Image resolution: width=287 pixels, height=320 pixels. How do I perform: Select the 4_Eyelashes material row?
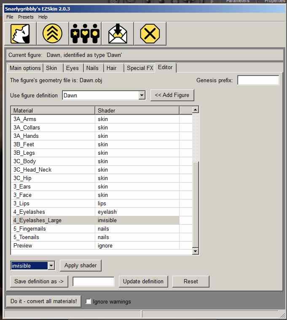point(102,212)
